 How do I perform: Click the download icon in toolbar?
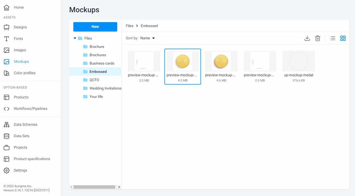pos(307,38)
